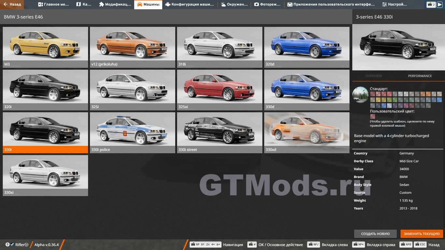Click the BMW brand value
Image resolution: width=445 pixels, height=250 pixels.
[403, 177]
